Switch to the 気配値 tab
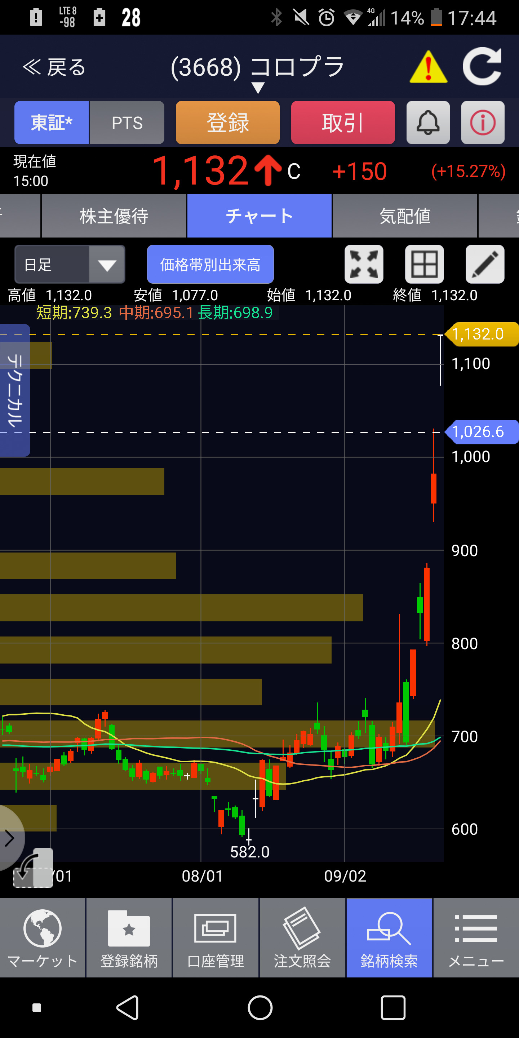519x1038 pixels. [405, 216]
